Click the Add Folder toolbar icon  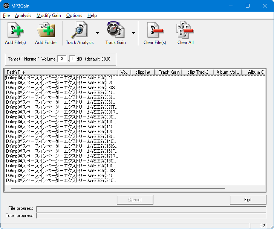click(46, 33)
